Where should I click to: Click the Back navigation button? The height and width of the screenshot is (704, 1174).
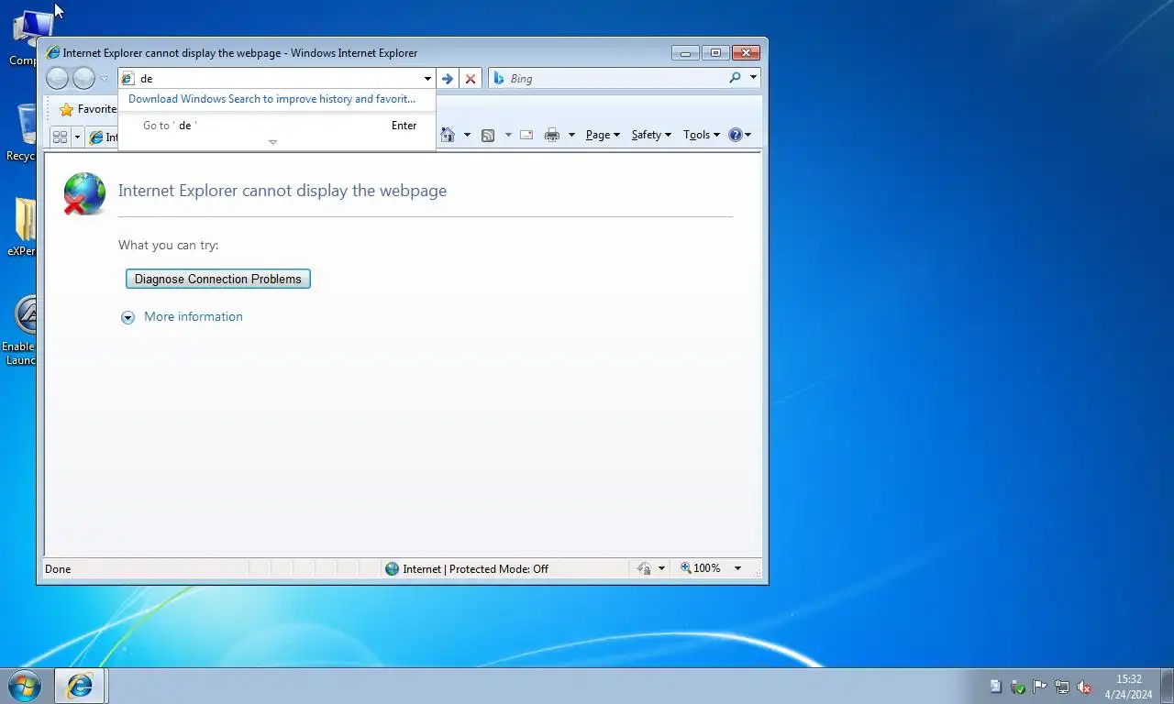pyautogui.click(x=57, y=79)
